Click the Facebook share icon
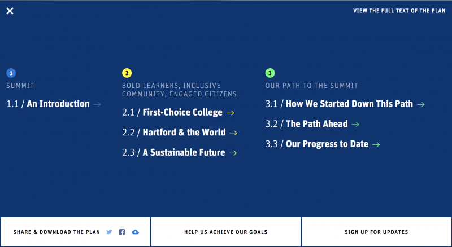This screenshot has width=452, height=247. point(122,232)
